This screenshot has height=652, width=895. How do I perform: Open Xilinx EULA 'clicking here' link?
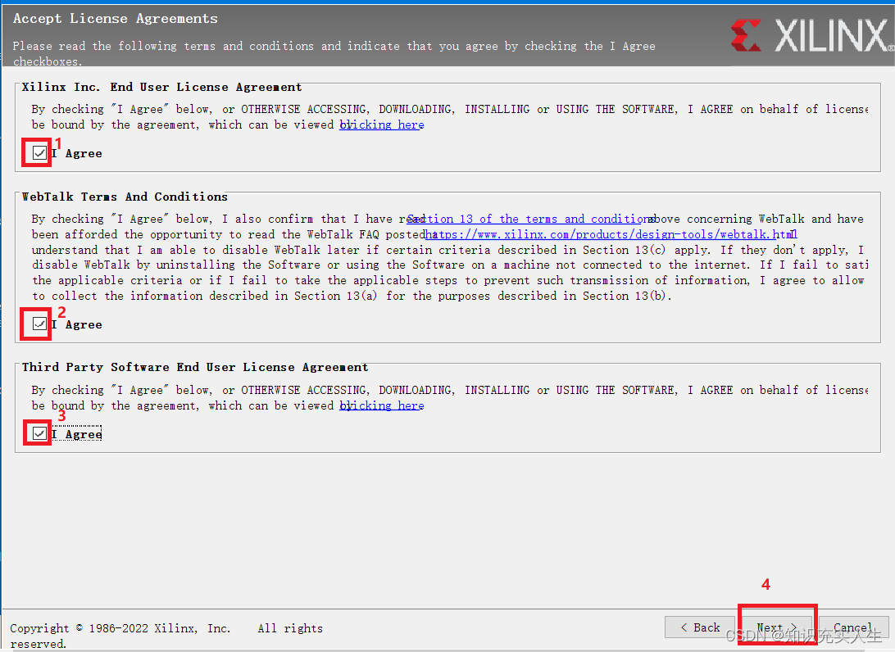point(382,125)
